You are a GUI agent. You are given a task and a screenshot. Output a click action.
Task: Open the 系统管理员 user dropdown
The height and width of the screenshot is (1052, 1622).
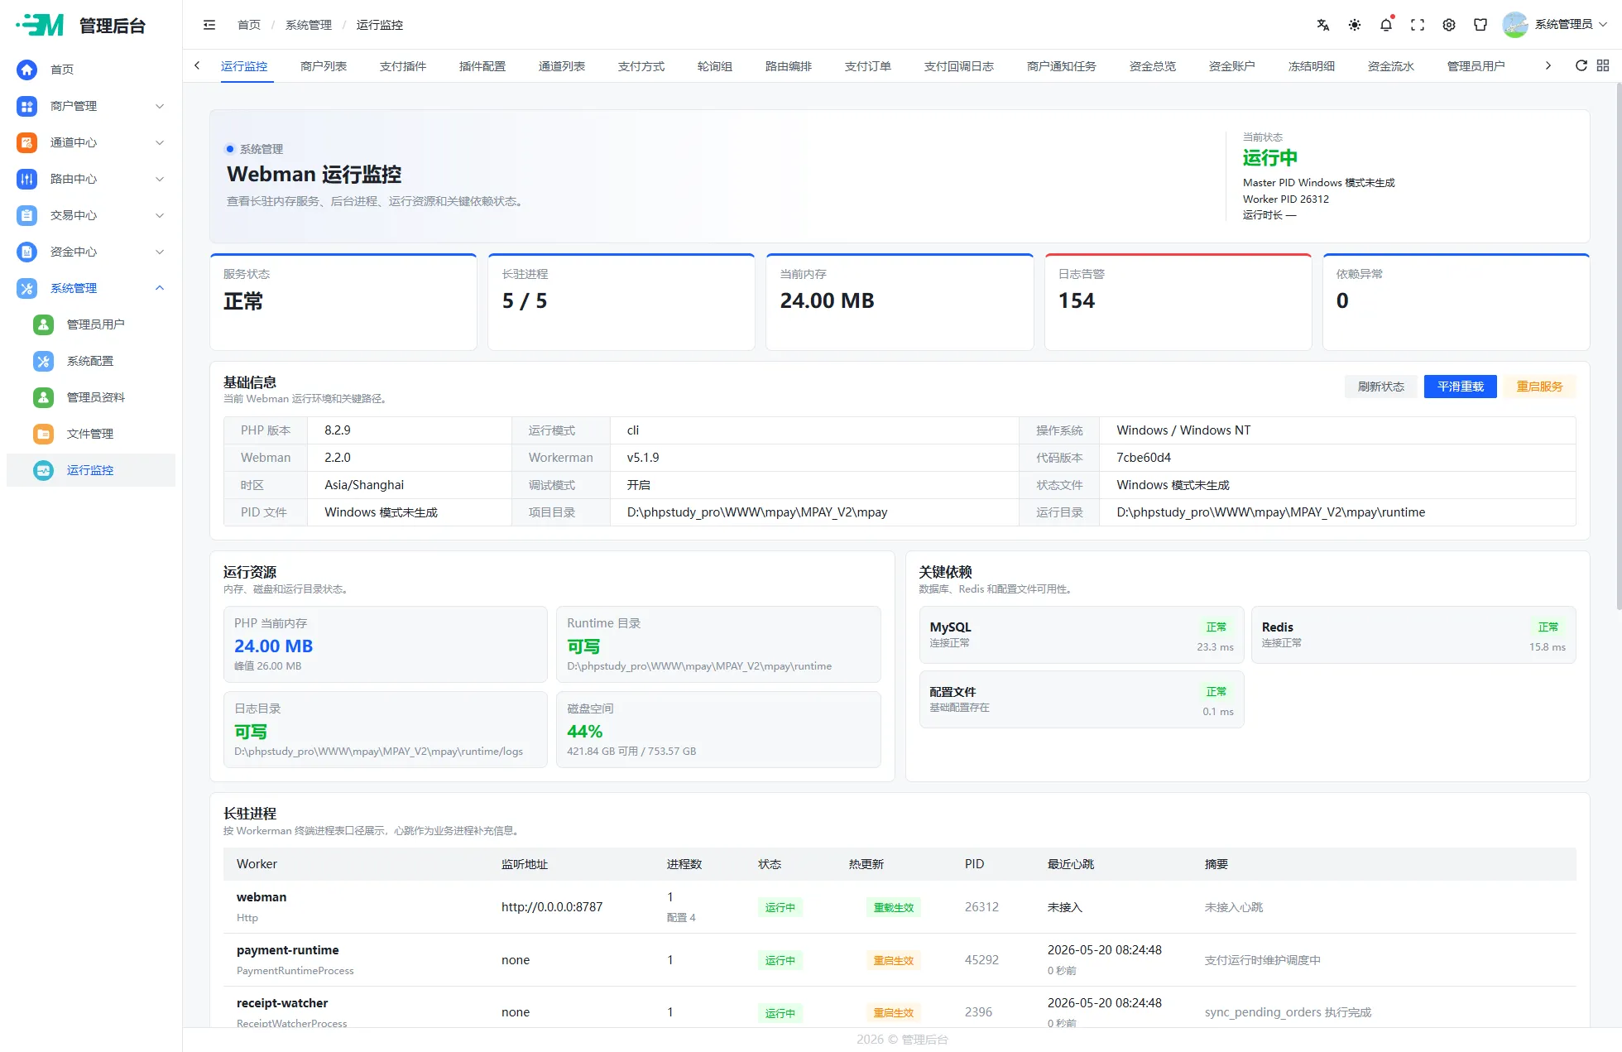[x=1571, y=25]
